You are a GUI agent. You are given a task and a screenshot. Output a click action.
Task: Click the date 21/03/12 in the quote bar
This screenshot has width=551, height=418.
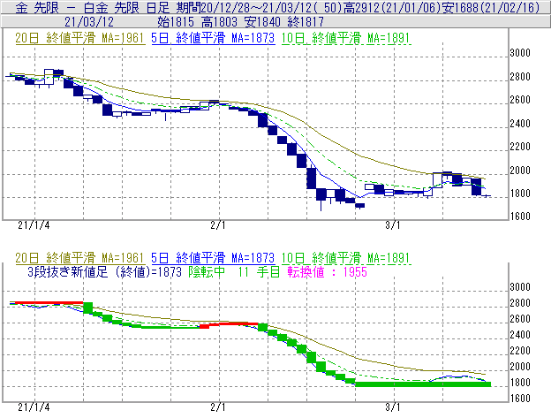tap(89, 22)
